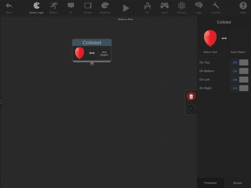Disable the On Left collision detection
This screenshot has width=251, height=188.
(239, 79)
